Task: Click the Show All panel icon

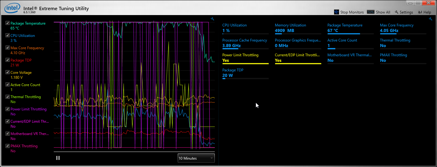Action: (371, 12)
